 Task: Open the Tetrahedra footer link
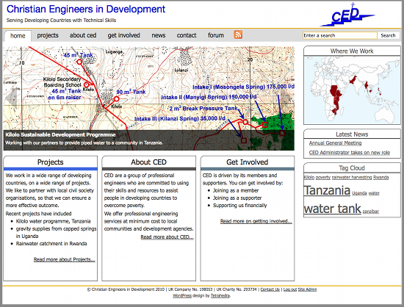click(220, 296)
